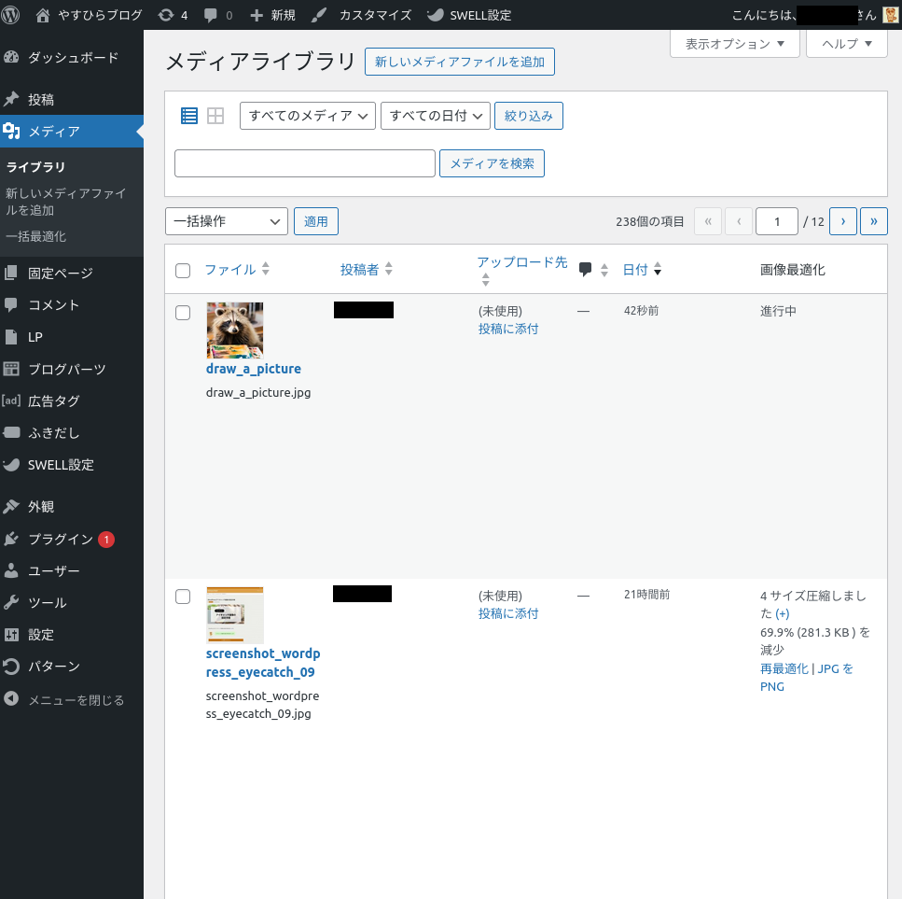Go to next page of media

point(842,221)
